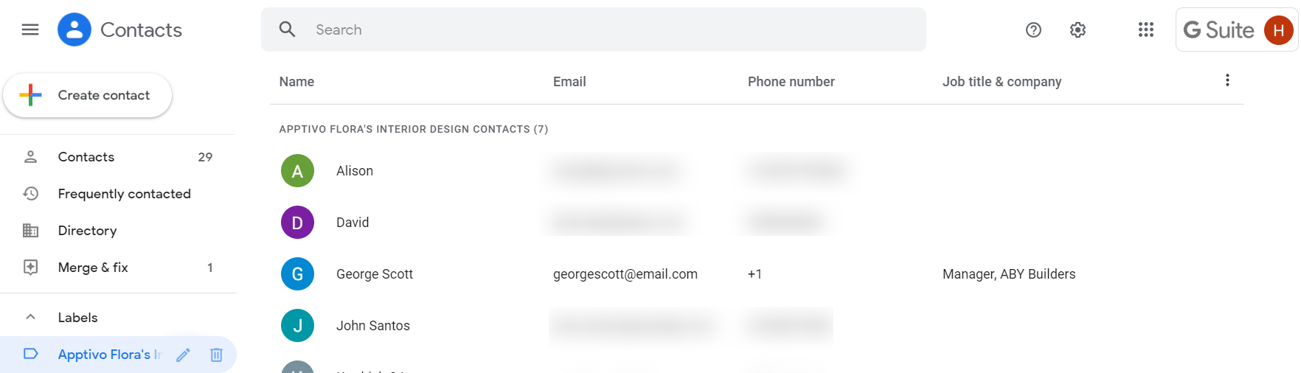Click the Contacts app logo
The image size is (1301, 373).
[74, 29]
